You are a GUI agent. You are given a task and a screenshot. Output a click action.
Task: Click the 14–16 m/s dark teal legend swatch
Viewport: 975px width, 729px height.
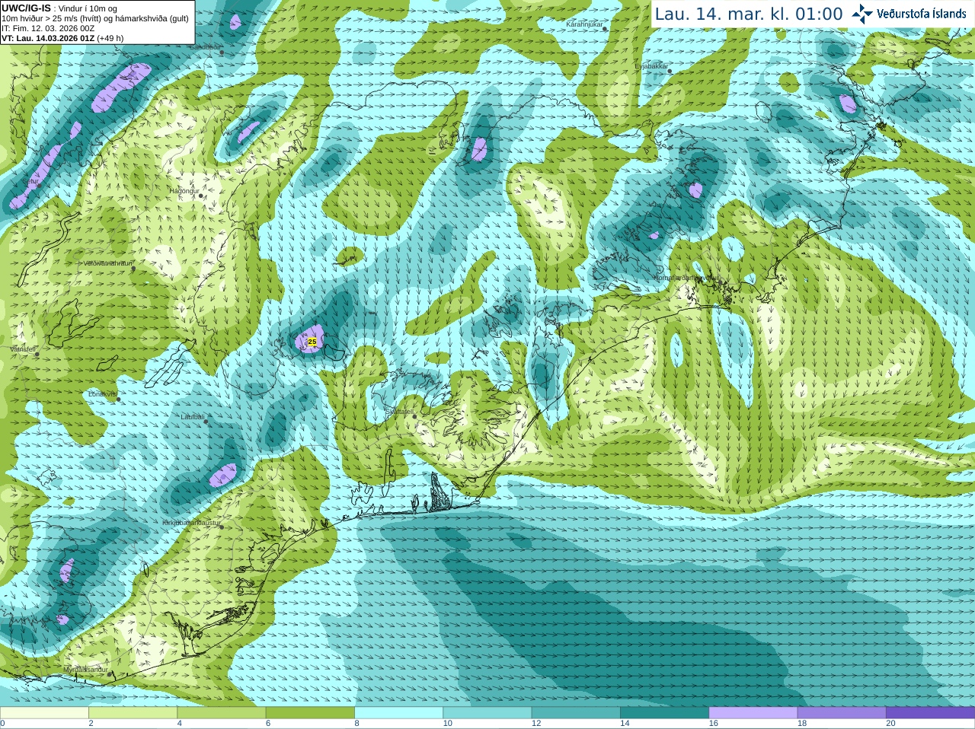coord(664,712)
